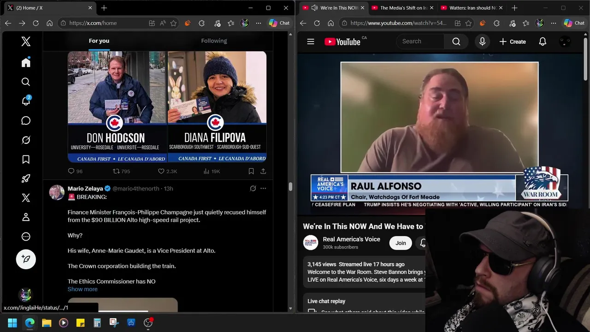
Task: Open the YouTube account avatar menu
Action: coord(565,41)
